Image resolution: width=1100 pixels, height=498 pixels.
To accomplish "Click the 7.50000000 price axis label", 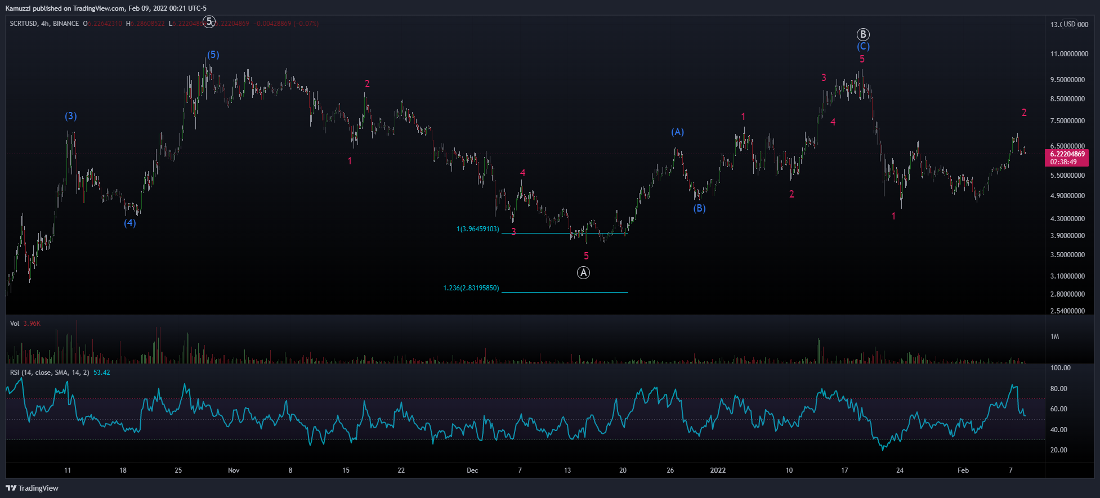I will 1068,121.
